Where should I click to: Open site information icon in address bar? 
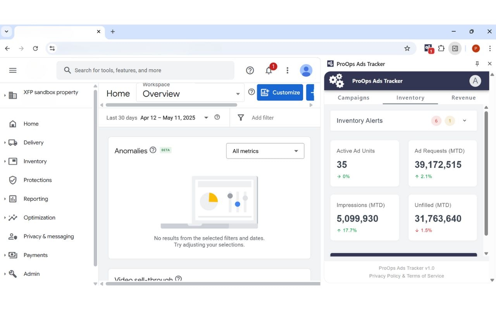52,48
